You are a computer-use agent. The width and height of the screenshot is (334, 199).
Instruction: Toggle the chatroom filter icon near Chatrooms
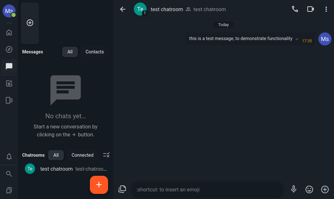[x=106, y=155]
